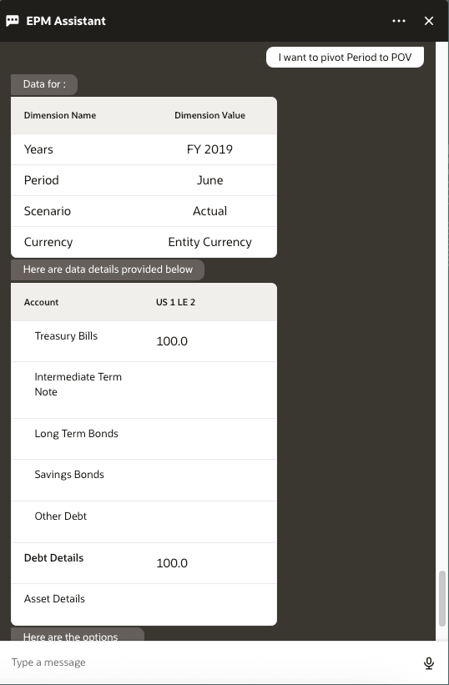The width and height of the screenshot is (449, 685).
Task: Select the Asset Details row
Action: 144,604
